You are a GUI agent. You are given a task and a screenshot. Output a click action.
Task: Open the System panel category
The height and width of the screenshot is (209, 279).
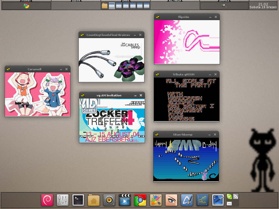coord(76,1)
